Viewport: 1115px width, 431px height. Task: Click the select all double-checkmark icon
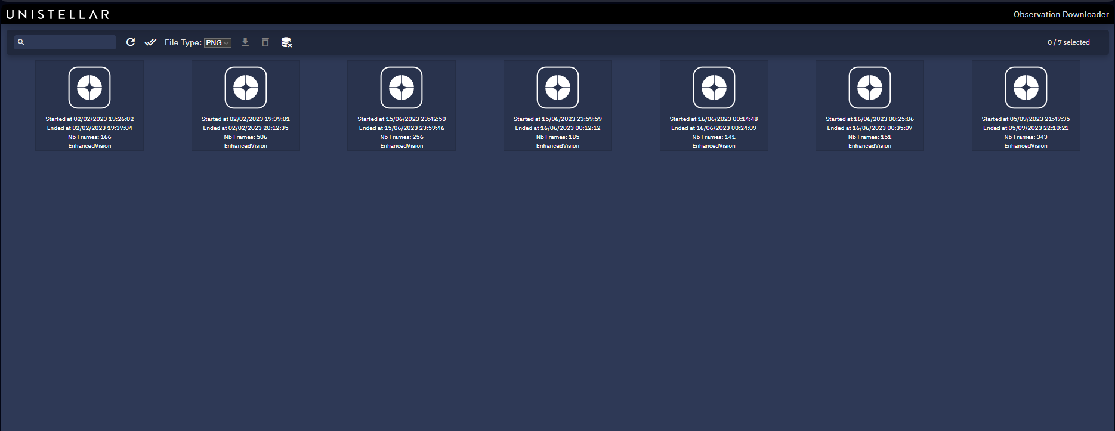[x=150, y=42]
